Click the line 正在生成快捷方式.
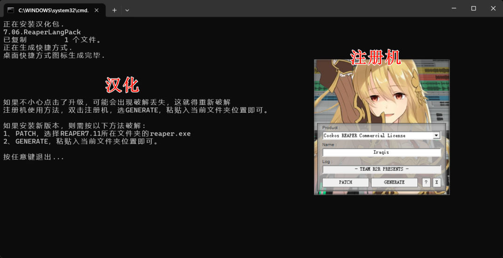503x258 pixels. [x=38, y=48]
